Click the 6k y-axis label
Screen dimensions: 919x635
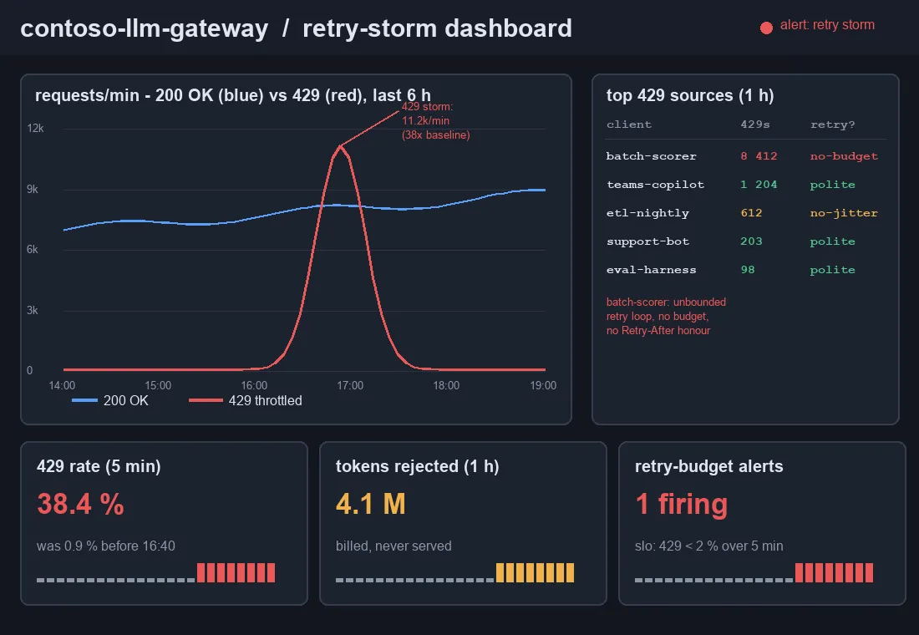(x=33, y=249)
